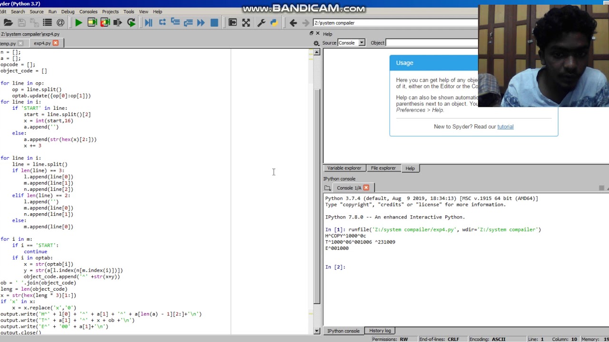This screenshot has width=609, height=342.
Task: Click the open file folder icon
Action: [x=8, y=23]
